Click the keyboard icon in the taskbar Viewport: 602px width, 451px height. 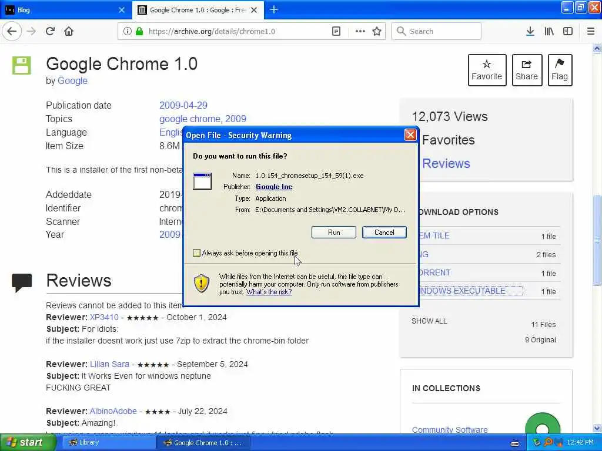515,443
